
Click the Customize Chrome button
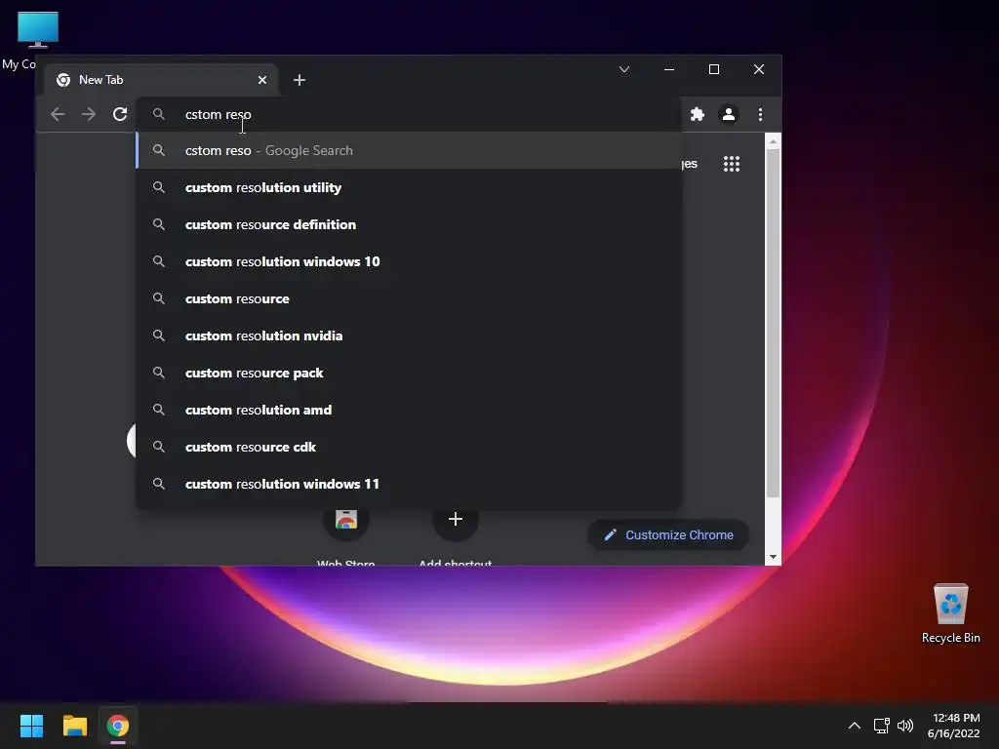[x=667, y=535]
